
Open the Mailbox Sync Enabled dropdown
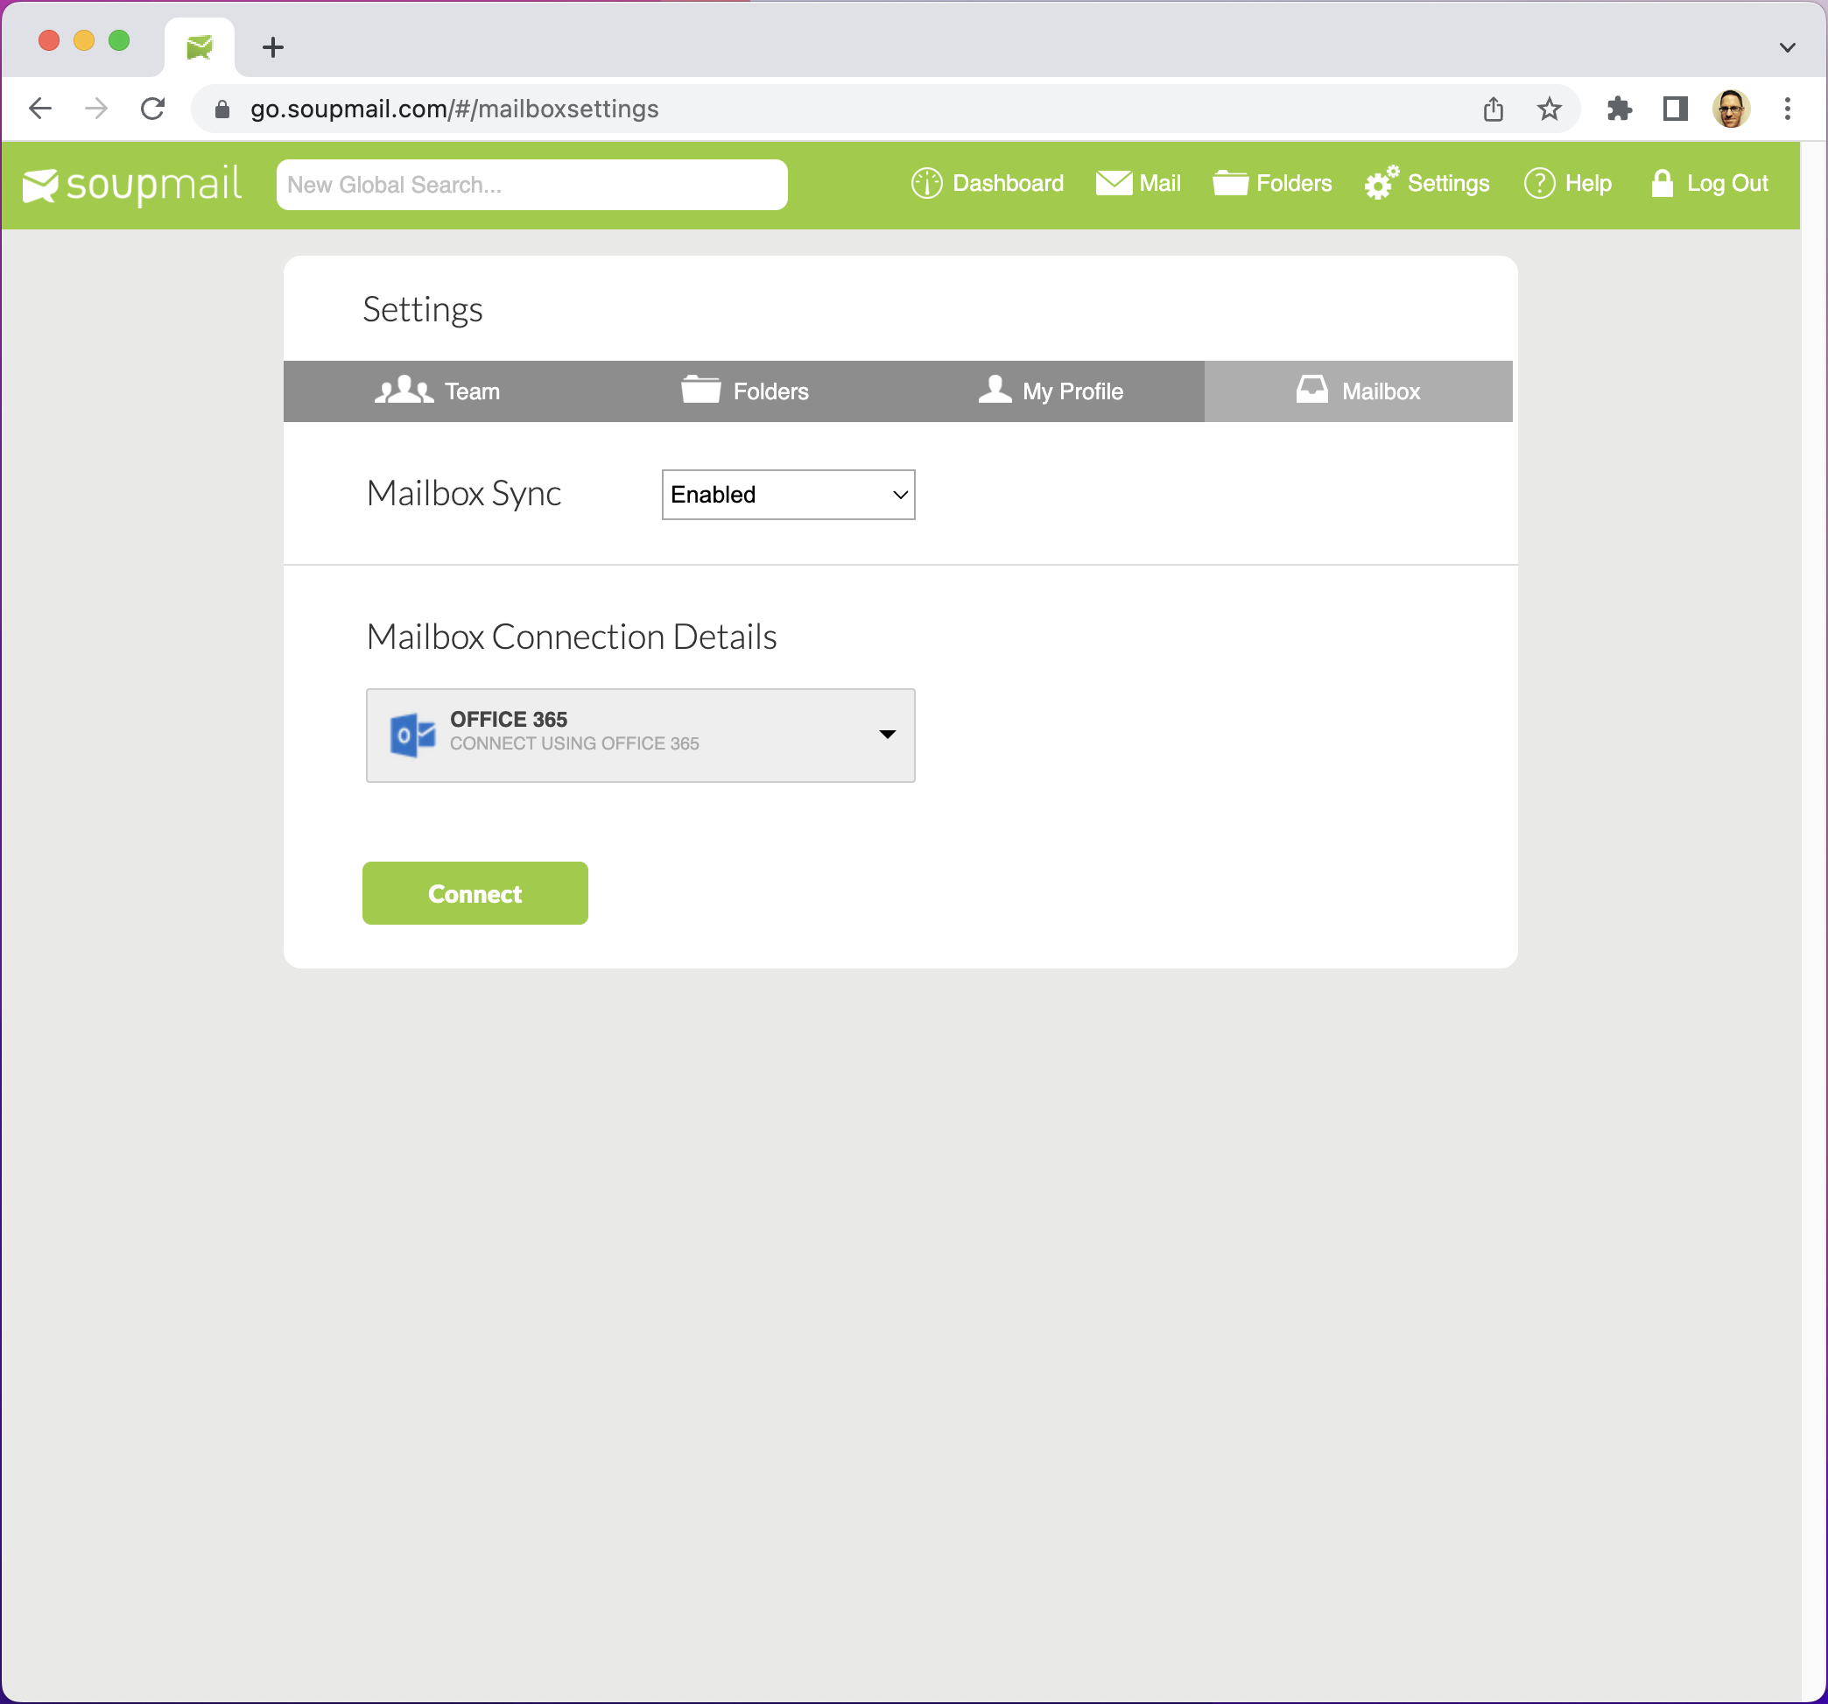[x=788, y=495]
